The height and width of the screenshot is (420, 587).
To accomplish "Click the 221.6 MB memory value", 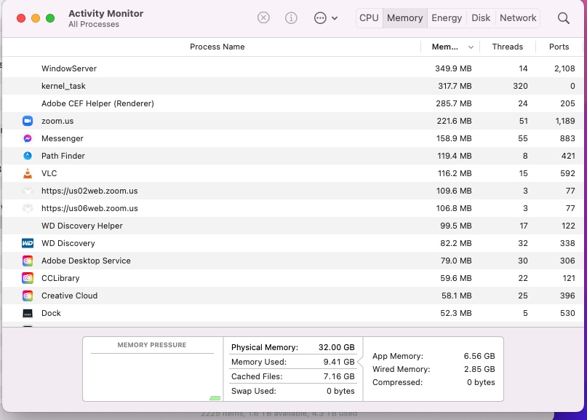I will 454,121.
